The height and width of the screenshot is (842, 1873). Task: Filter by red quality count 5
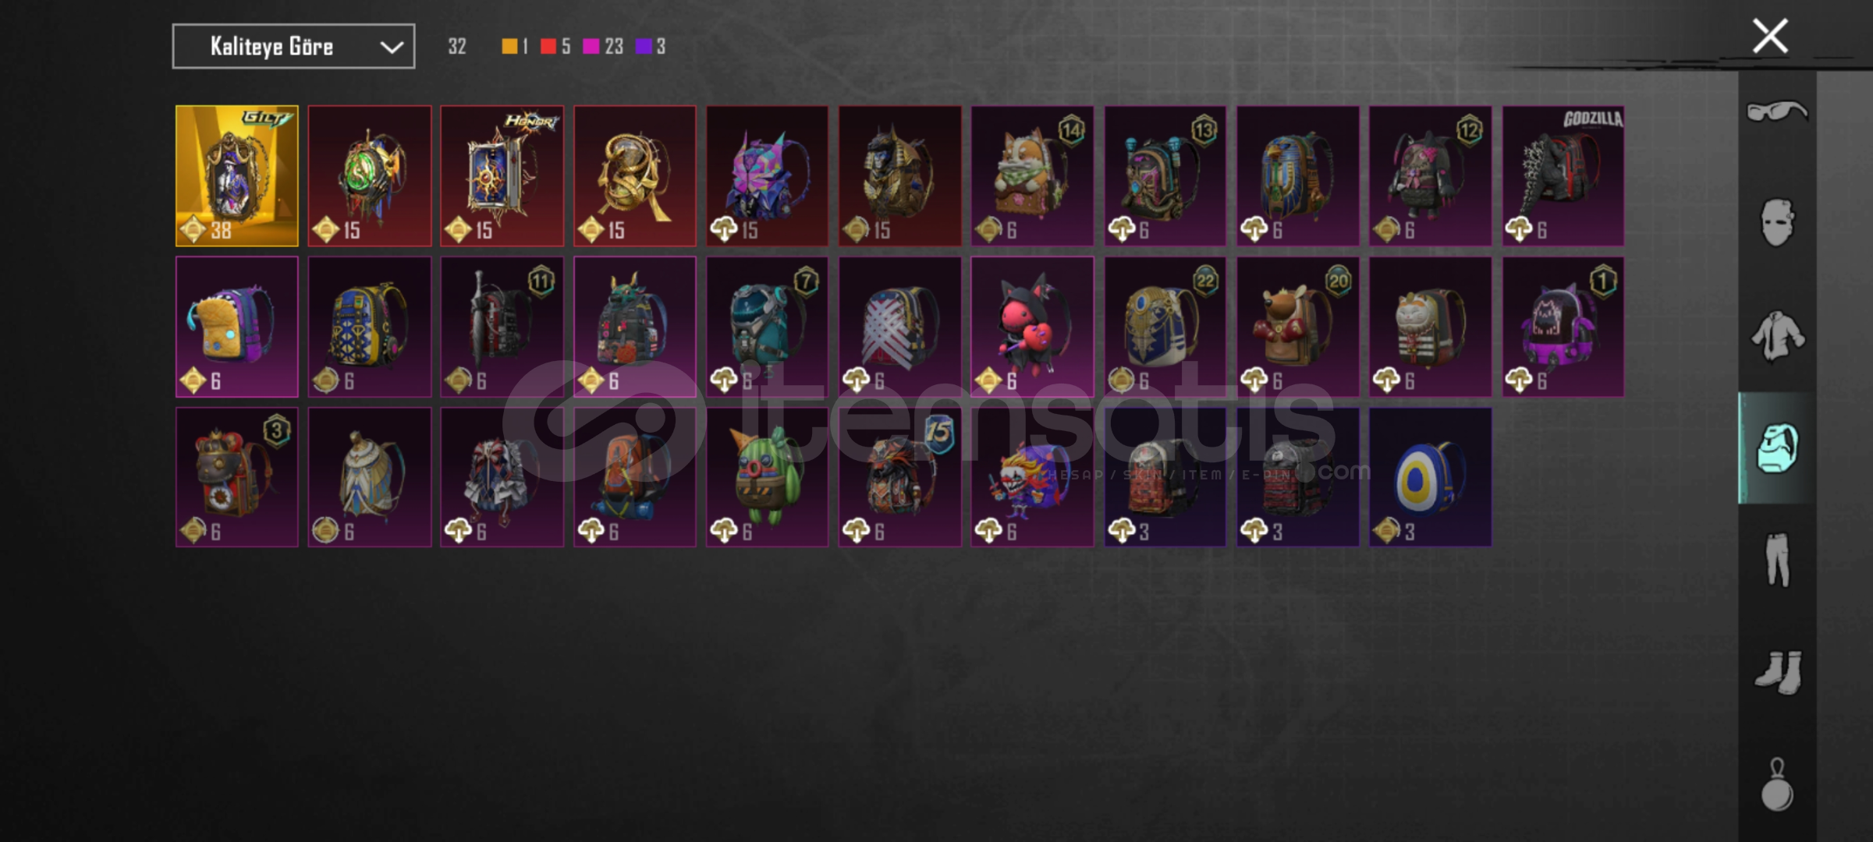coord(555,47)
